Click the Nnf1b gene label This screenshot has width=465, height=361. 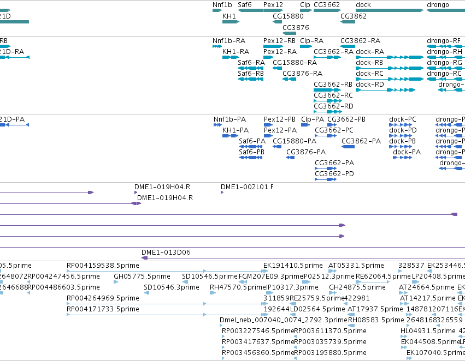tap(222, 5)
